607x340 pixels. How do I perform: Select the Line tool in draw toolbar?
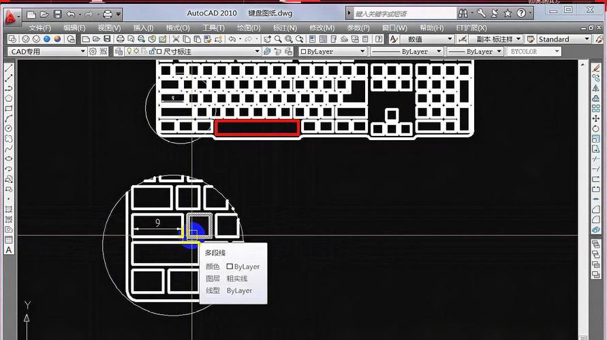point(9,68)
